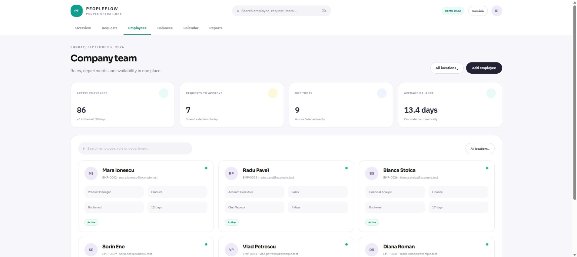This screenshot has height=257, width=577.
Task: Select the Employees tab
Action: point(137,28)
